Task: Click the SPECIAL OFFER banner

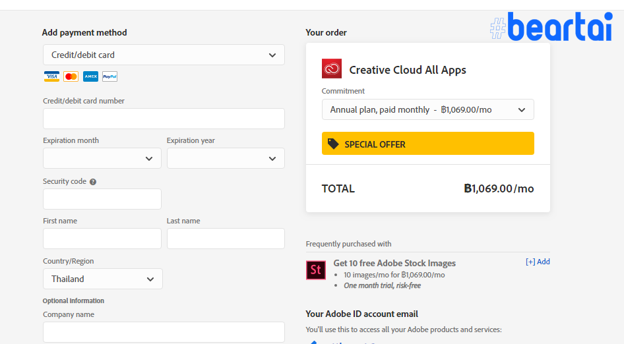Action: pos(428,144)
